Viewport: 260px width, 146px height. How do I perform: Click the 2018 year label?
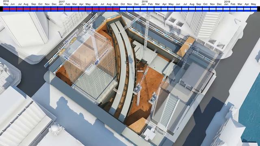pos(145,2)
